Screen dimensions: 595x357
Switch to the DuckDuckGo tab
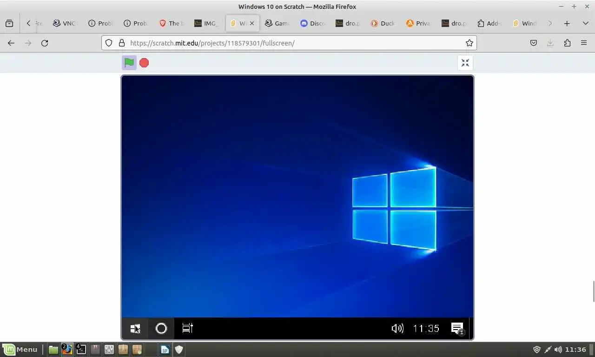(383, 23)
